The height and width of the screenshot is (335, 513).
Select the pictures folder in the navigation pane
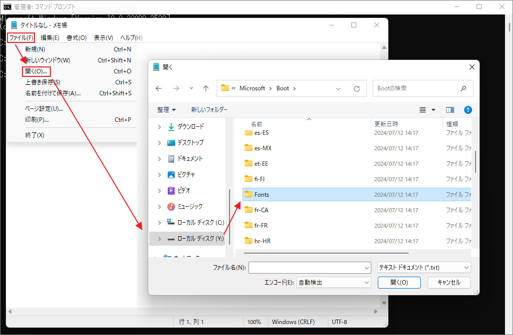pyautogui.click(x=186, y=175)
